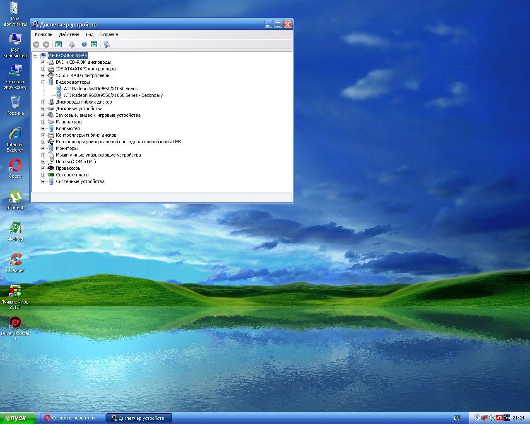The height and width of the screenshot is (424, 530).
Task: Click the blue Help question-mark icon
Action: tap(84, 44)
